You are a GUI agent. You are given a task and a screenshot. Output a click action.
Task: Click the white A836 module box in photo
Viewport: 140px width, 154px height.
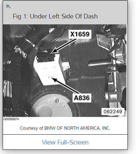50,71
